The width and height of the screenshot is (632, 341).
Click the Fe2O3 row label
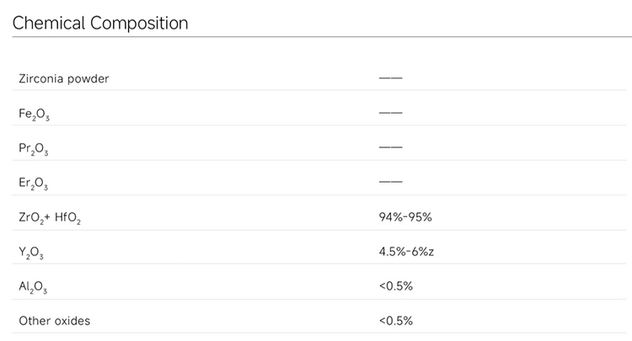pos(34,114)
